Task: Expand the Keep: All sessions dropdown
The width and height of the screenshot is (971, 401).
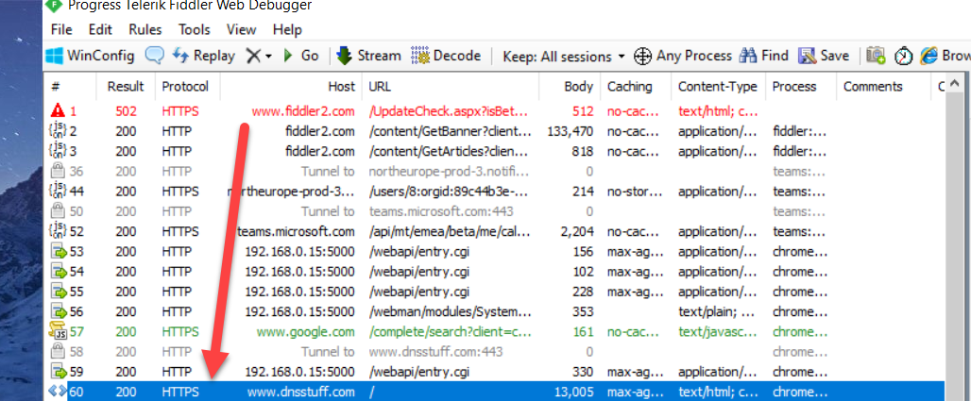Action: pos(564,56)
